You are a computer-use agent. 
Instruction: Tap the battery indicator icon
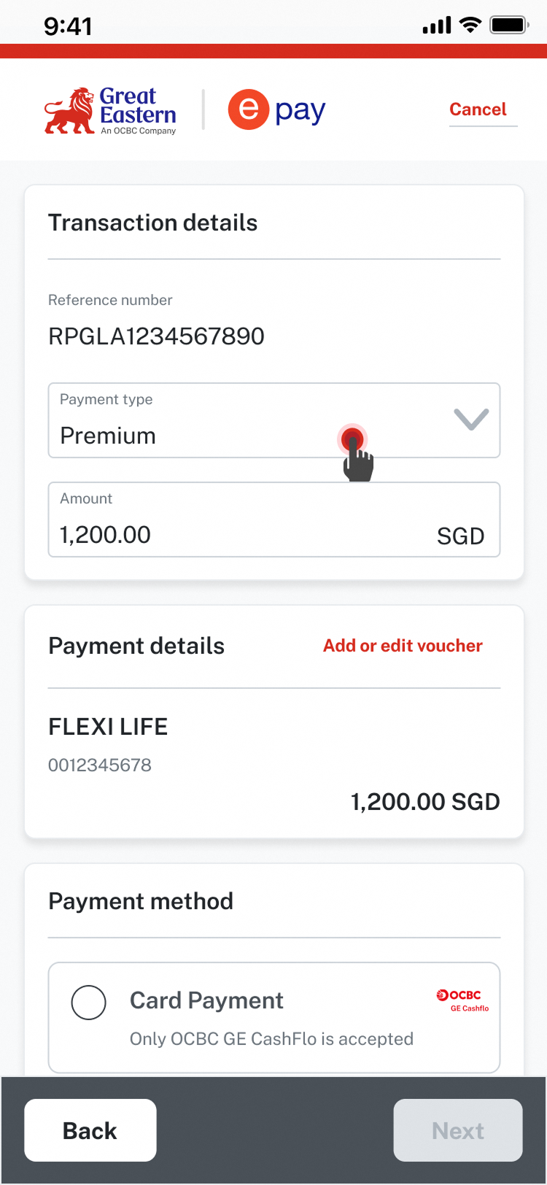[508, 26]
